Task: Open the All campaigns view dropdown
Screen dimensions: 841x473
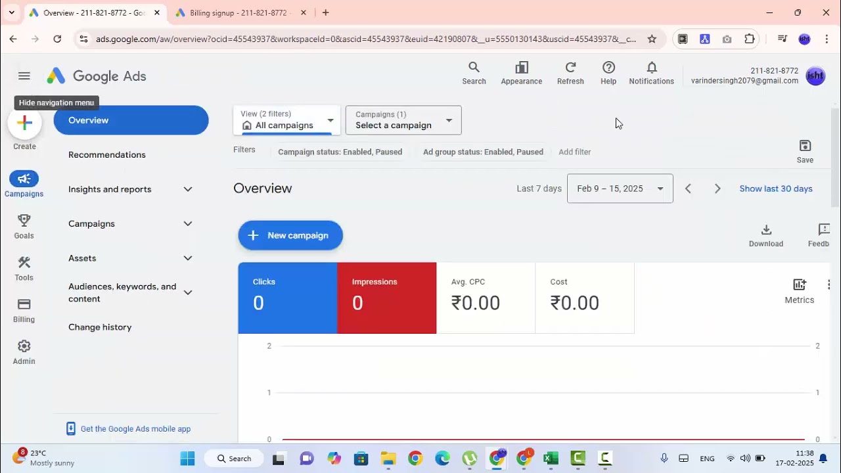Action: 287,120
